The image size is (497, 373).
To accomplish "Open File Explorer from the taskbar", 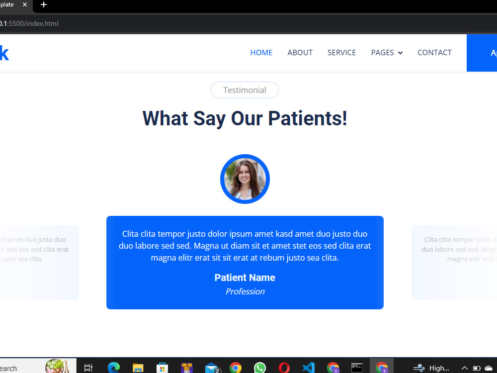I will [138, 368].
